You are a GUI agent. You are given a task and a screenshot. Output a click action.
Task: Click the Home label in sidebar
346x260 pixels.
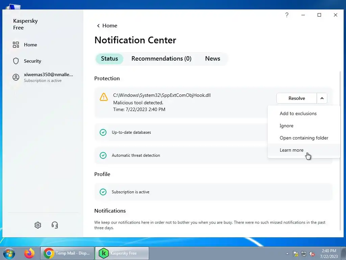(x=30, y=45)
